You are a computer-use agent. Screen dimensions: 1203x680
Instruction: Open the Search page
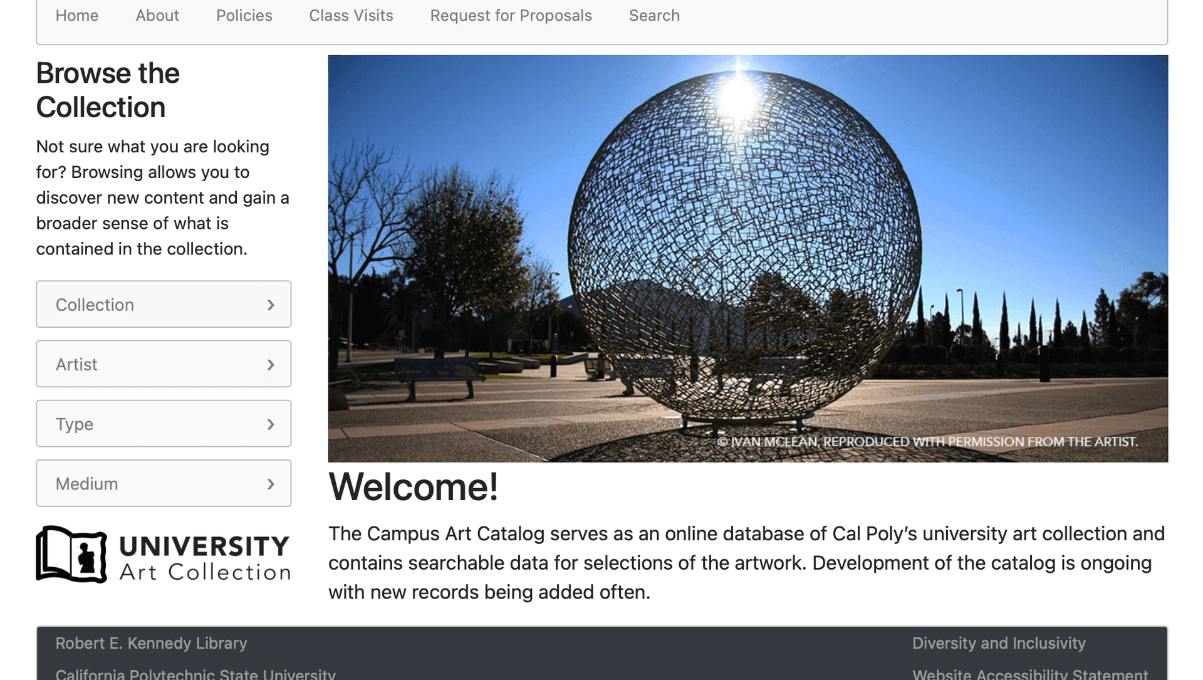coord(654,15)
